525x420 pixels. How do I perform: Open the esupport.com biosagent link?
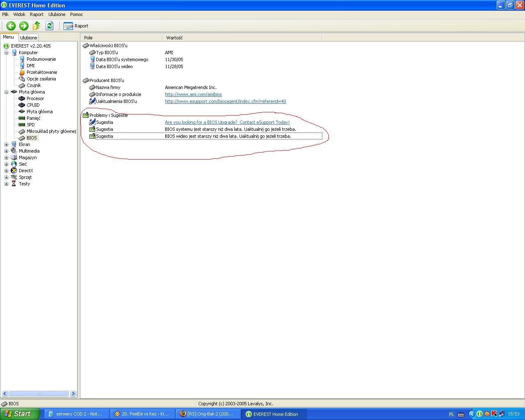[225, 101]
